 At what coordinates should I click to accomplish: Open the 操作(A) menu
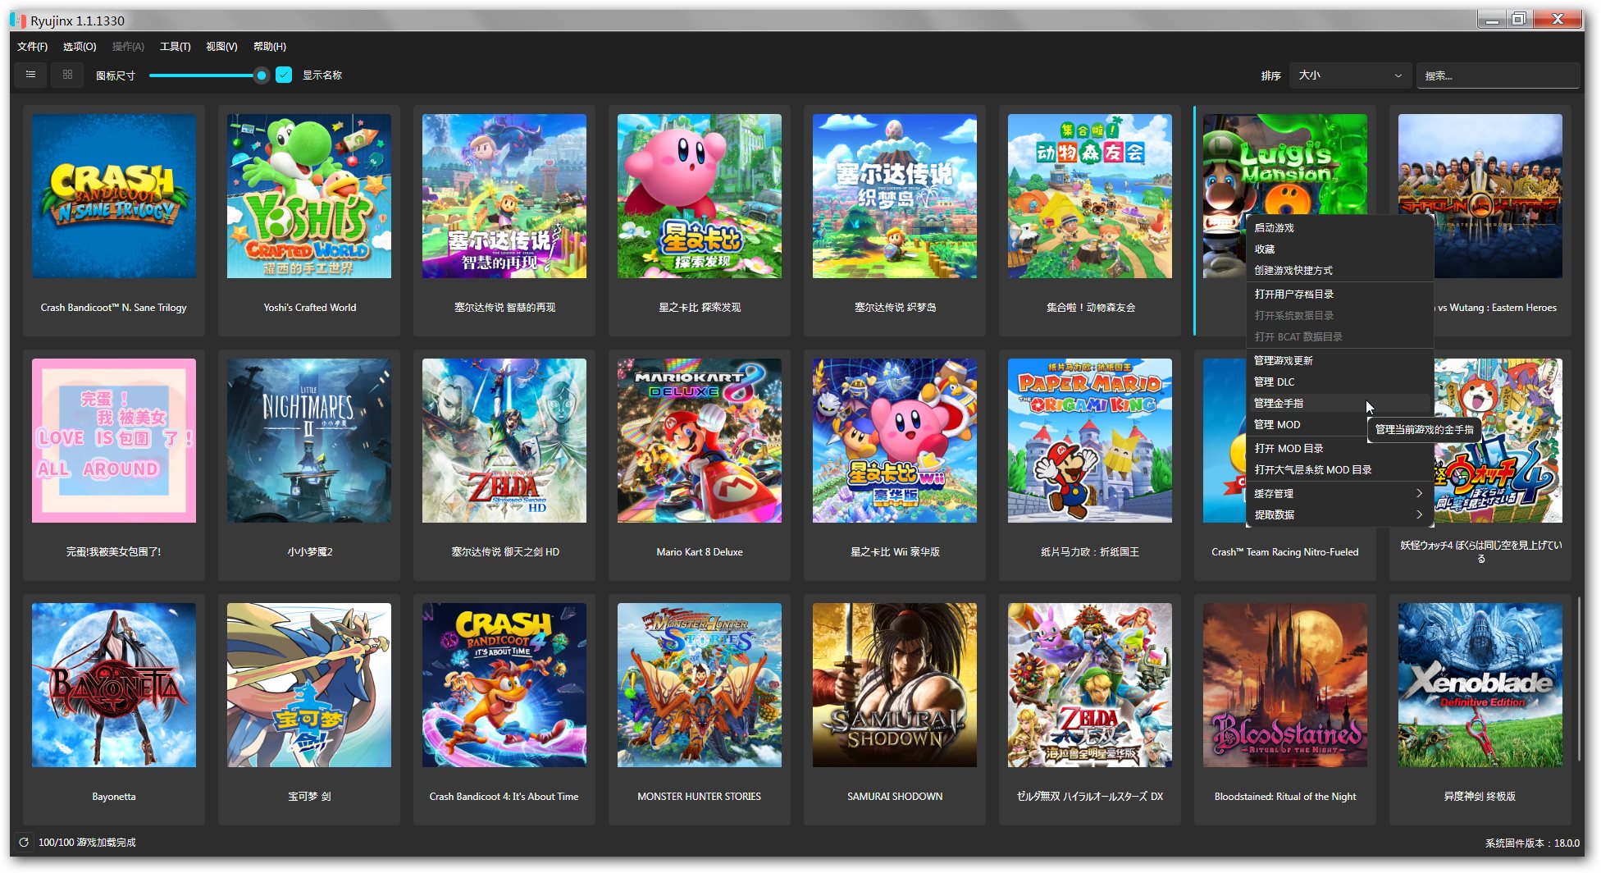tap(128, 46)
